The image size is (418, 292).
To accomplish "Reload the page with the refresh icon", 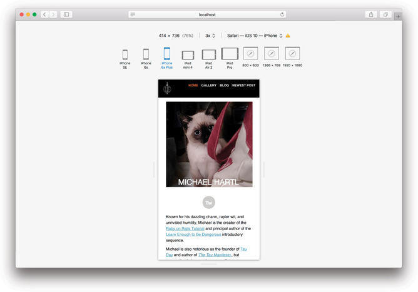I will [x=282, y=14].
